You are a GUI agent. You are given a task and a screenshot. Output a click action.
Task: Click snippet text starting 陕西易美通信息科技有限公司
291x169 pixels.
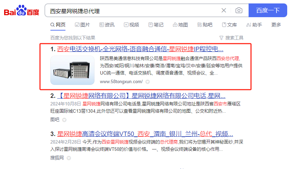[x=171, y=66]
